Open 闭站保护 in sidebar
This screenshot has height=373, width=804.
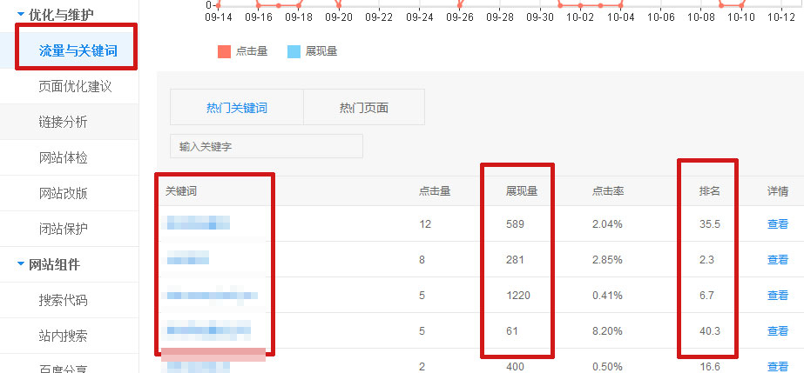pyautogui.click(x=63, y=229)
